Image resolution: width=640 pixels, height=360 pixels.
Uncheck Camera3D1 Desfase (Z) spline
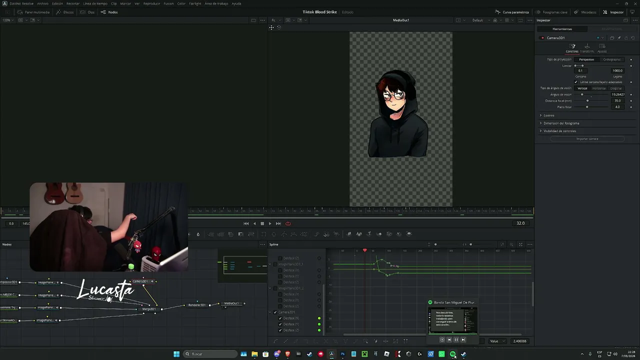[x=280, y=330]
